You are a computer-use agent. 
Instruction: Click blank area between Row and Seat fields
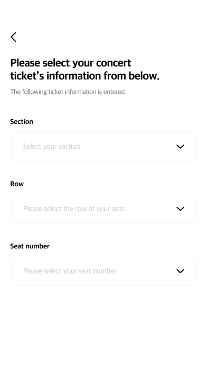pyautogui.click(x=103, y=233)
